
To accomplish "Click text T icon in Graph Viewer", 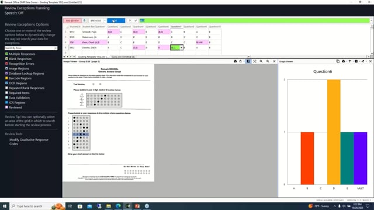I will click(349, 61).
